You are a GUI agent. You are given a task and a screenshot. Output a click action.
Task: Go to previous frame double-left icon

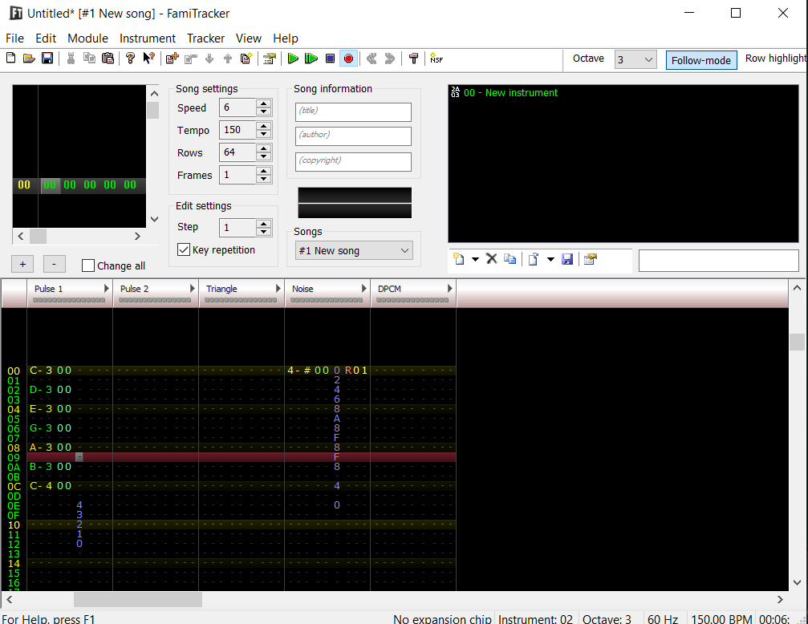coord(372,59)
